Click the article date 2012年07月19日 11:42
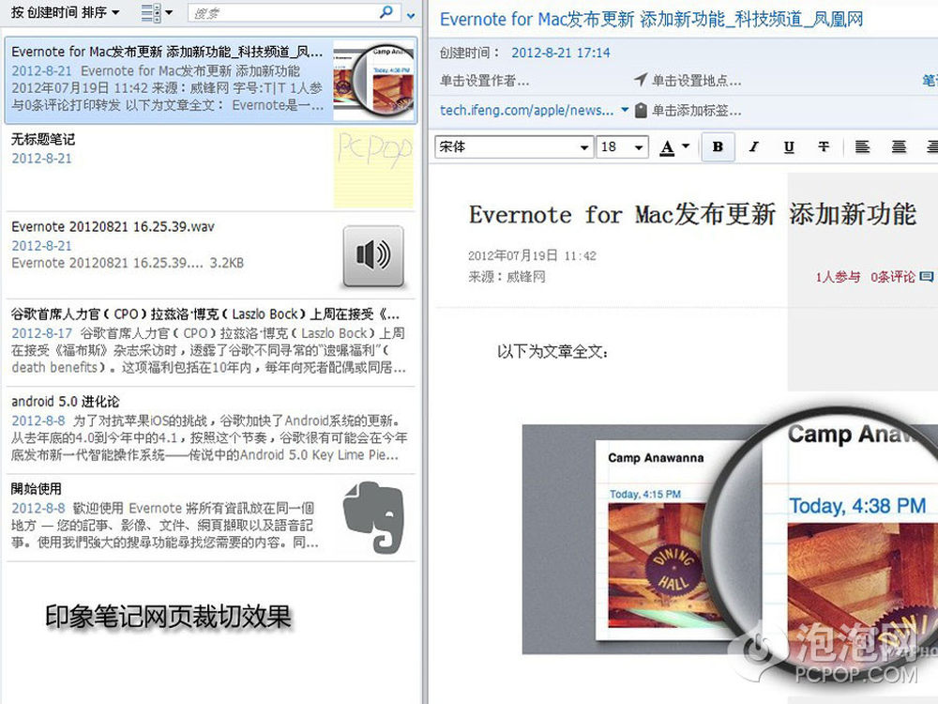The width and height of the screenshot is (938, 704). point(532,255)
